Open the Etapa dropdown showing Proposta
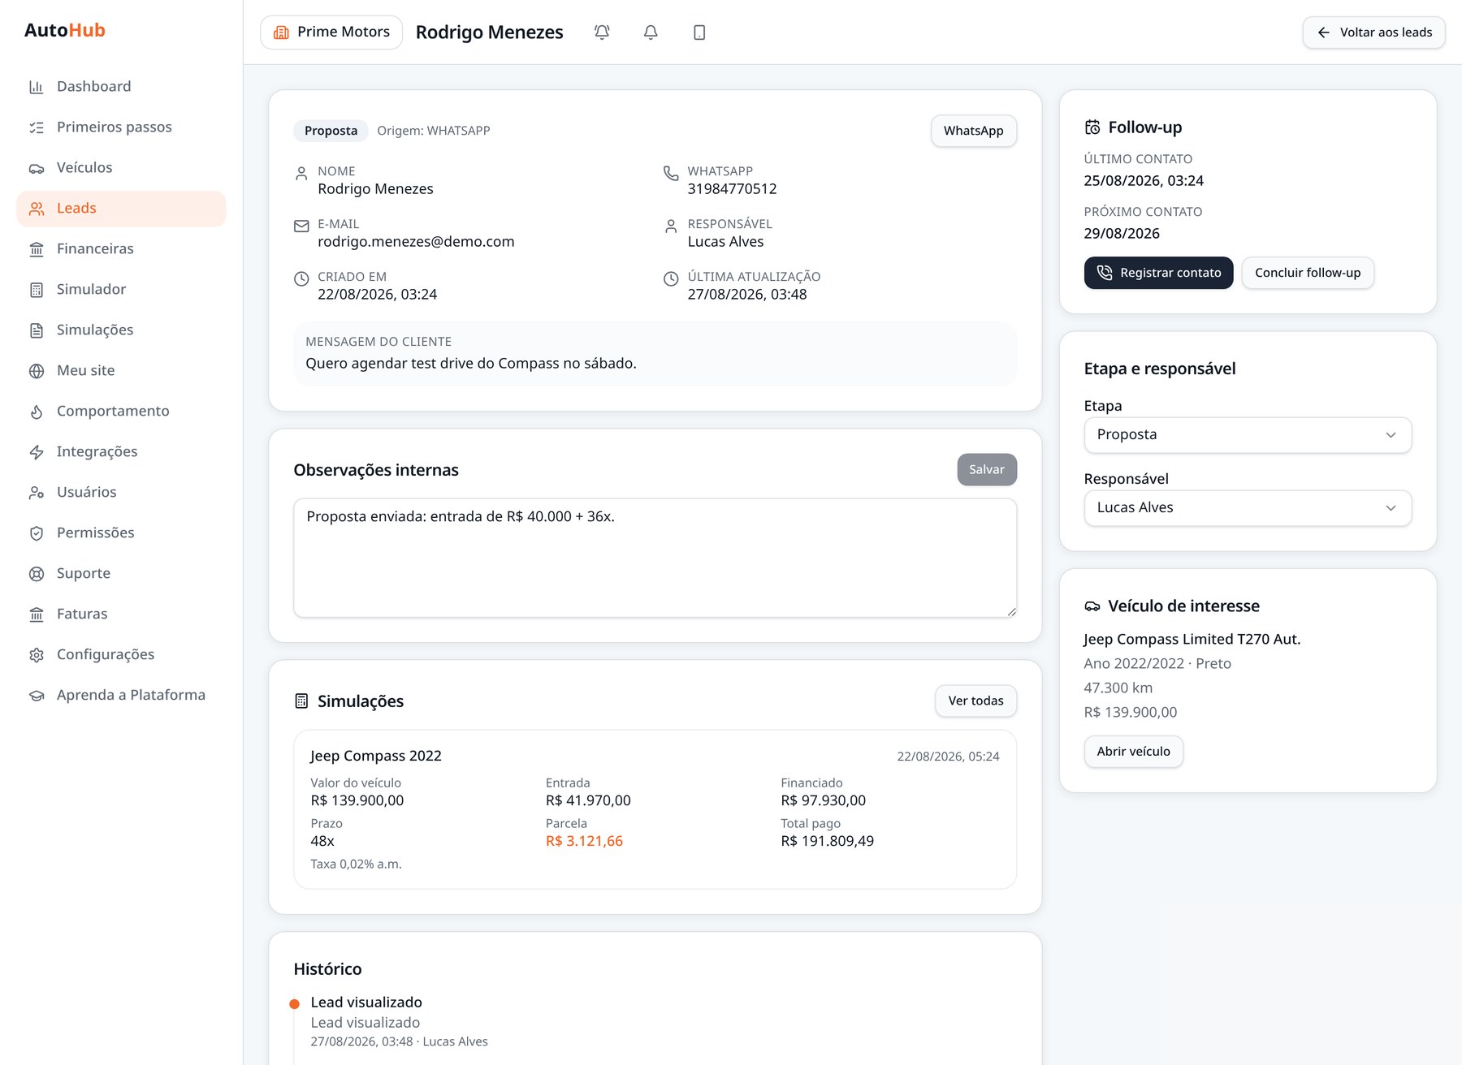 tap(1248, 435)
